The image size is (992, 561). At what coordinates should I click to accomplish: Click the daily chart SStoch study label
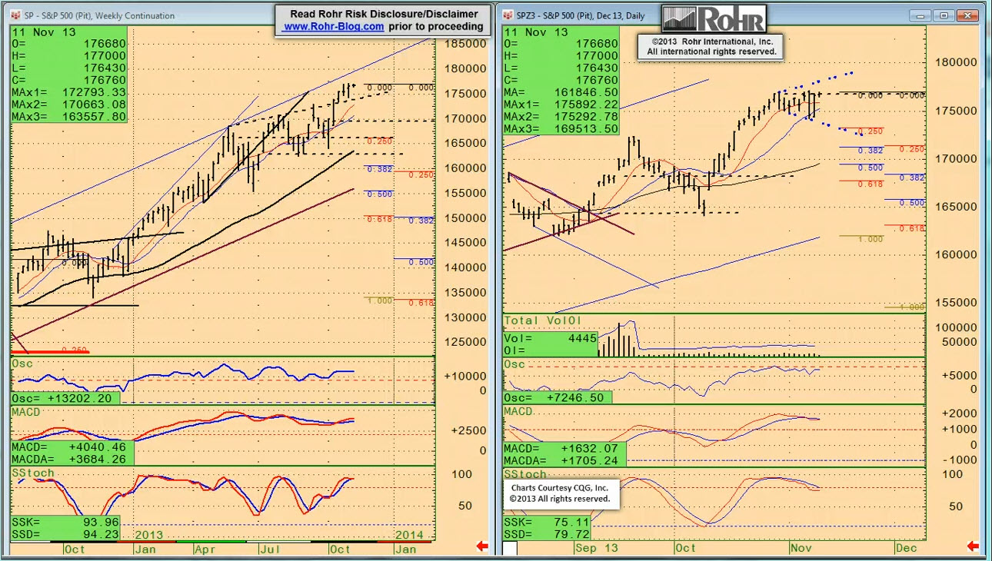(x=525, y=474)
